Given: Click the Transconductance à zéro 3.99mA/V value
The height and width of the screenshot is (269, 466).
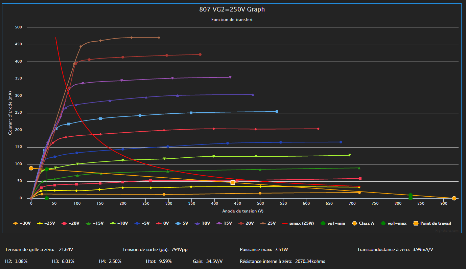Looking at the screenshot, I should click(423, 250).
